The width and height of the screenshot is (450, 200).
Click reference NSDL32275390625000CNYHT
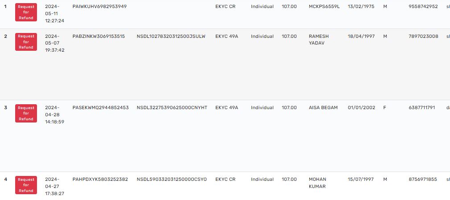tap(172, 108)
